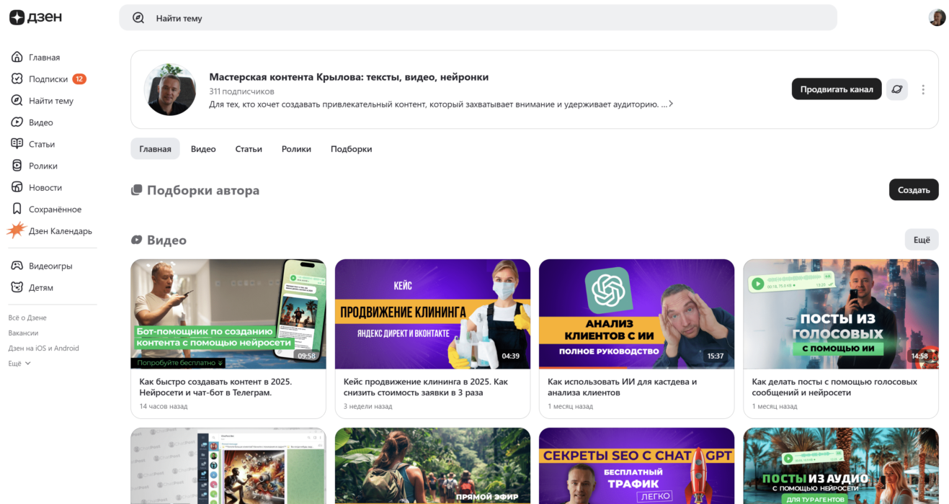Switch to the Главная channel tab
The width and height of the screenshot is (949, 504).
(x=155, y=149)
